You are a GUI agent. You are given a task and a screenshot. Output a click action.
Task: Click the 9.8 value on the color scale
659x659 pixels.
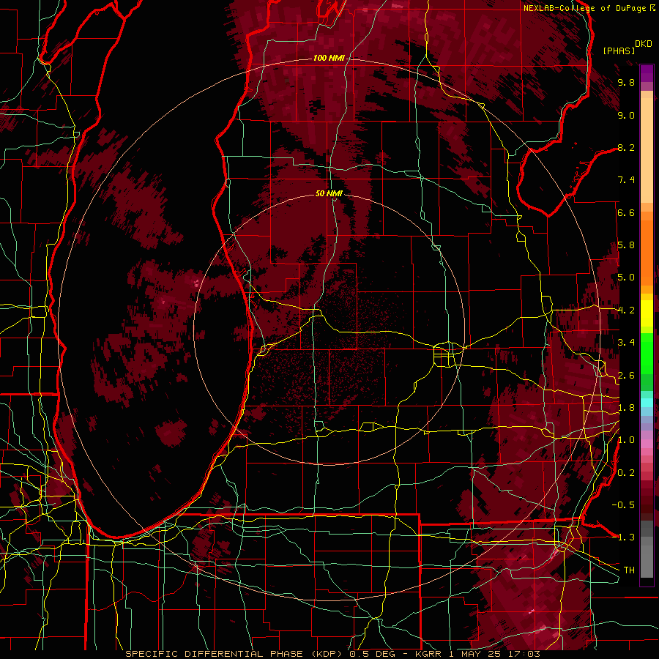click(626, 83)
